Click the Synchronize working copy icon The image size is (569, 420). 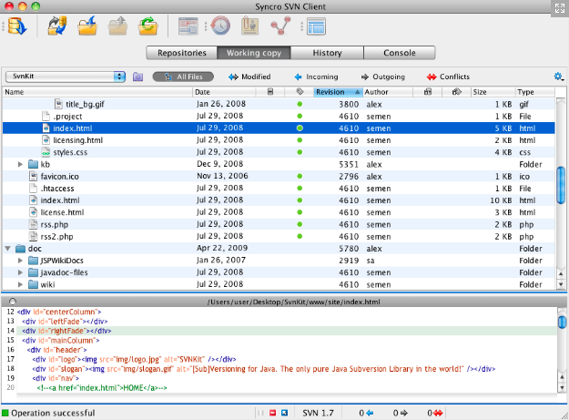[57, 26]
